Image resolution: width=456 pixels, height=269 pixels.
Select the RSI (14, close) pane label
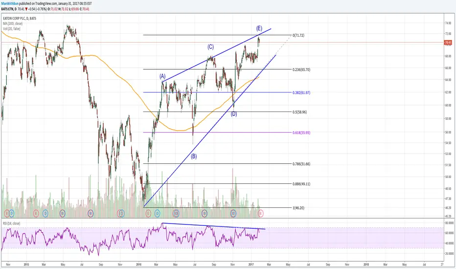pos(12,224)
